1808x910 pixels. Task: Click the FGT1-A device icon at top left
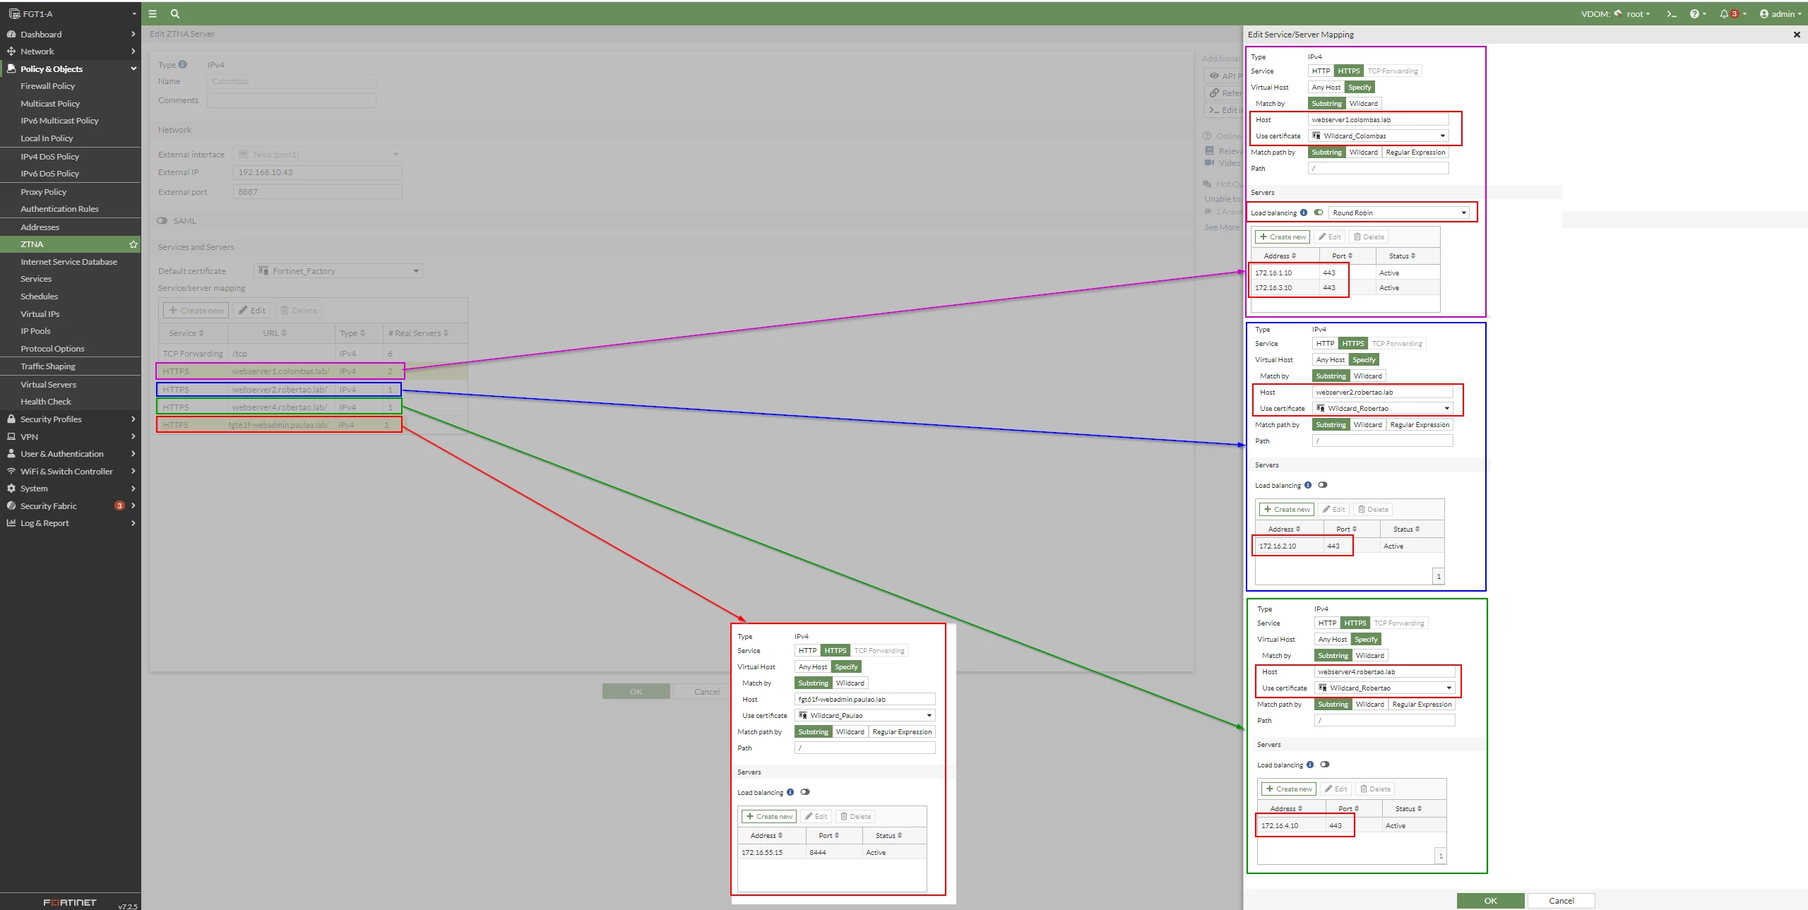[x=14, y=13]
